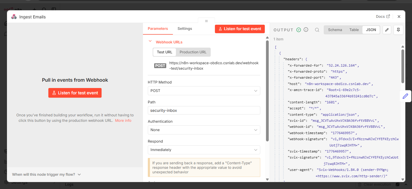
Task: Click the "content-length" value 1601
Action: 331,102
